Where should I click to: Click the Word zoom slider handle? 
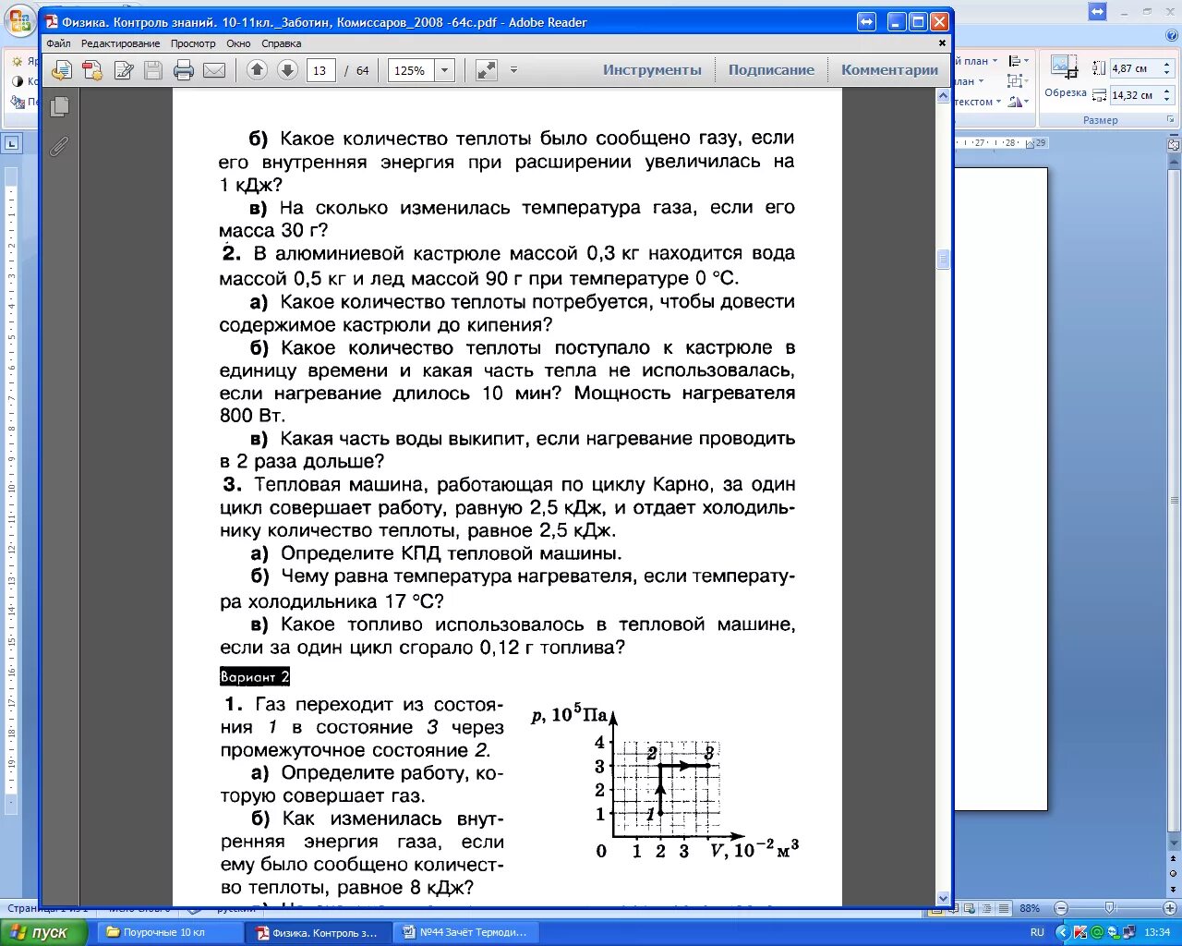pos(1109,908)
